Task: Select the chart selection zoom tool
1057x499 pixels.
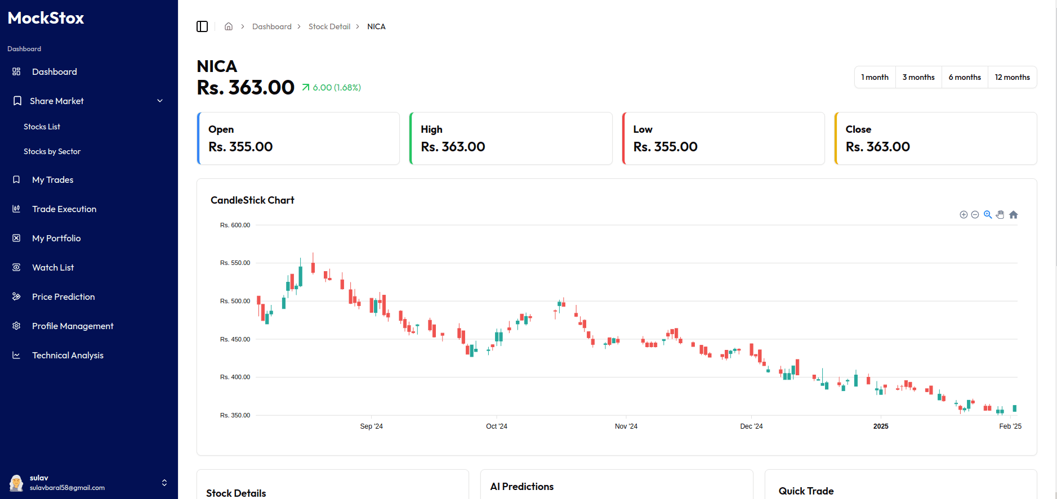Action: tap(988, 215)
